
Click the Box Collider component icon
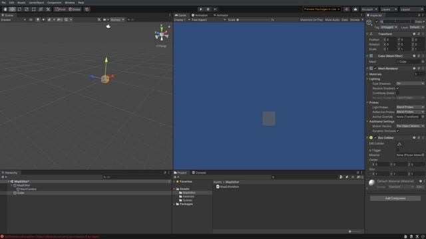(x=371, y=137)
